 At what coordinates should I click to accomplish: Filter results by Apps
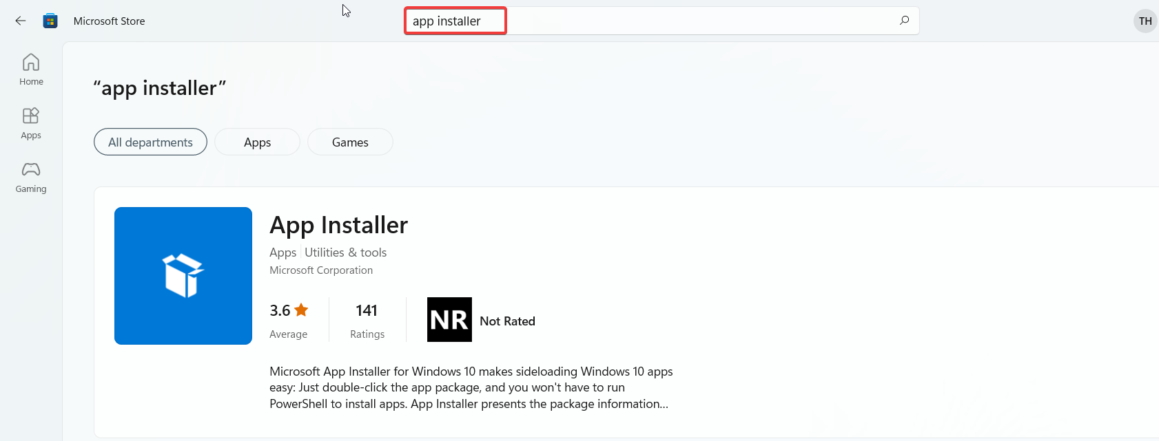click(x=257, y=142)
